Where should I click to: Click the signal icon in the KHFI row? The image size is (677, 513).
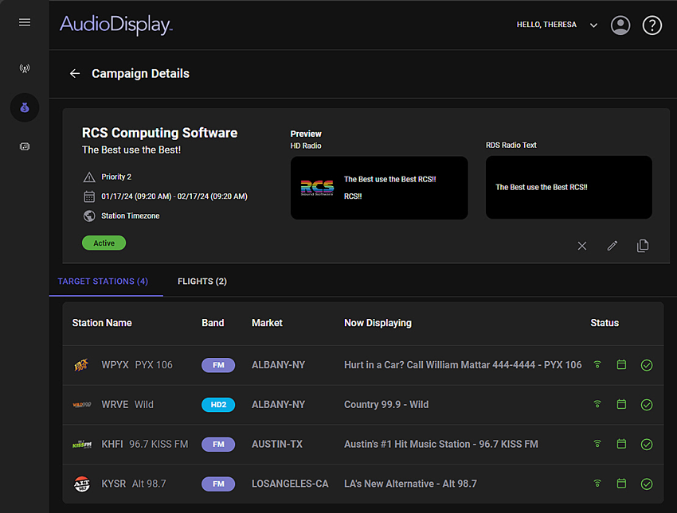pyautogui.click(x=597, y=444)
